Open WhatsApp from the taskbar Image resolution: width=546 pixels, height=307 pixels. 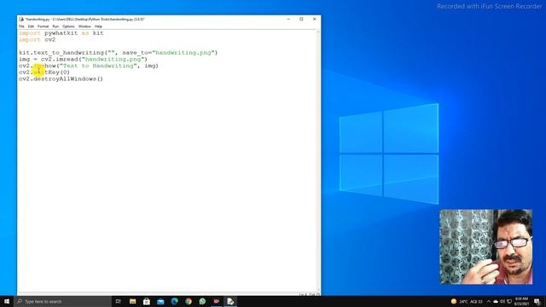click(202, 301)
